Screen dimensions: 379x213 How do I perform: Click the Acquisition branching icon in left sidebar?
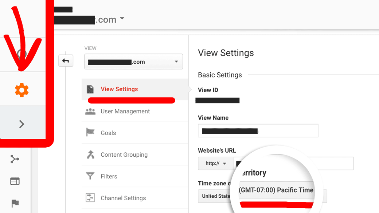15,159
